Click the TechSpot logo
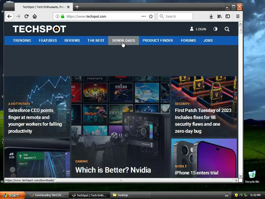This screenshot has width=265, height=199. pyautogui.click(x=39, y=29)
